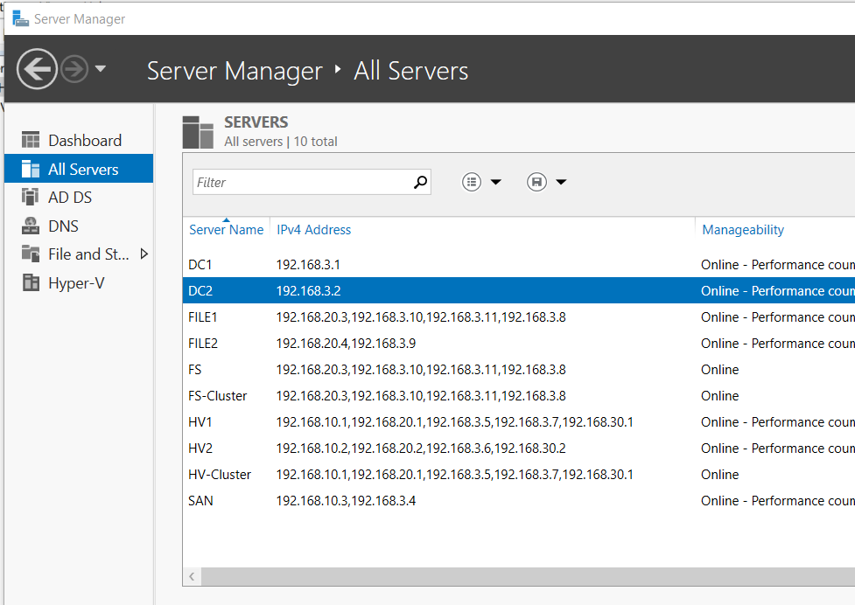This screenshot has width=855, height=605.
Task: Click the Back navigation arrow
Action: tap(37, 69)
